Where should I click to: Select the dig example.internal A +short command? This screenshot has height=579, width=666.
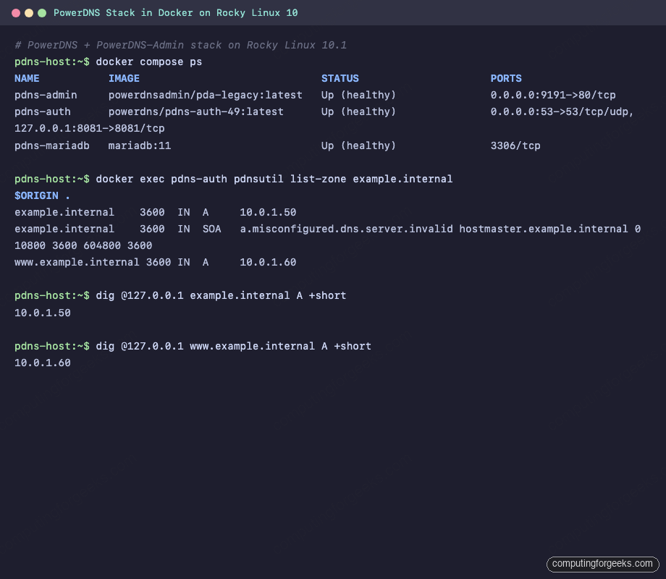(221, 296)
